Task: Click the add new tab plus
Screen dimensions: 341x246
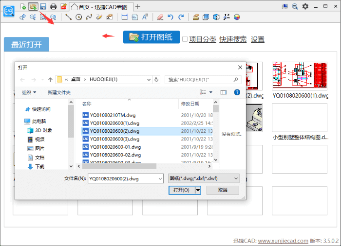Action: [137, 7]
